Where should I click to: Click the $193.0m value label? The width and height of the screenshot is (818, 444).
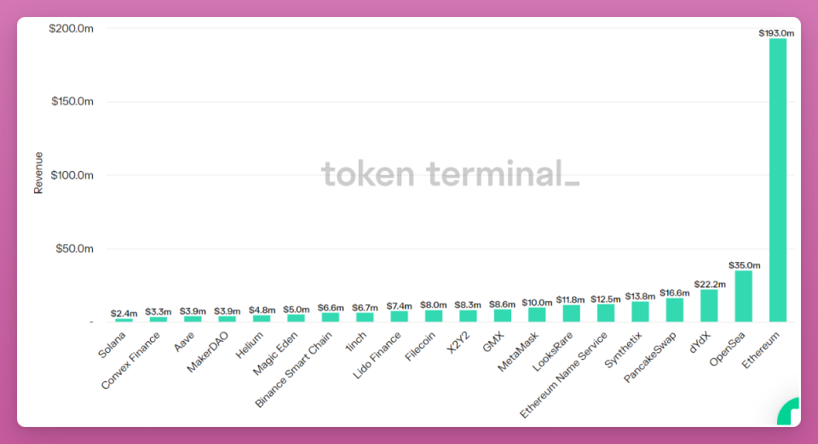pyautogui.click(x=776, y=33)
